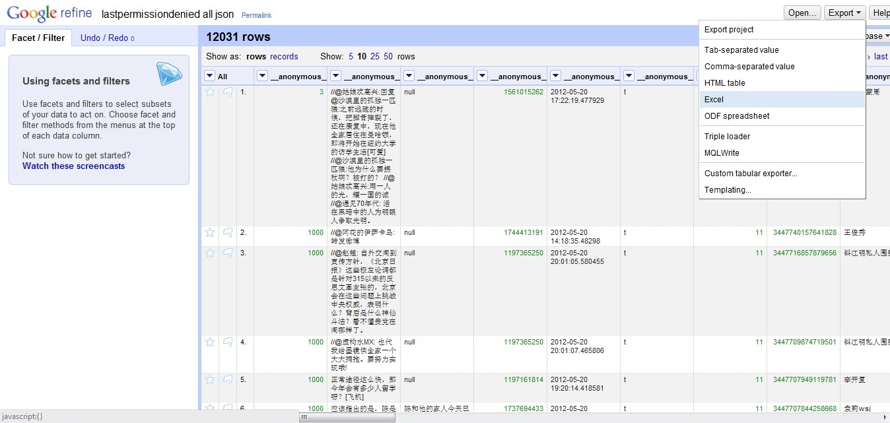Select cell value 1737694433
The image size is (890, 423).
[x=524, y=408]
